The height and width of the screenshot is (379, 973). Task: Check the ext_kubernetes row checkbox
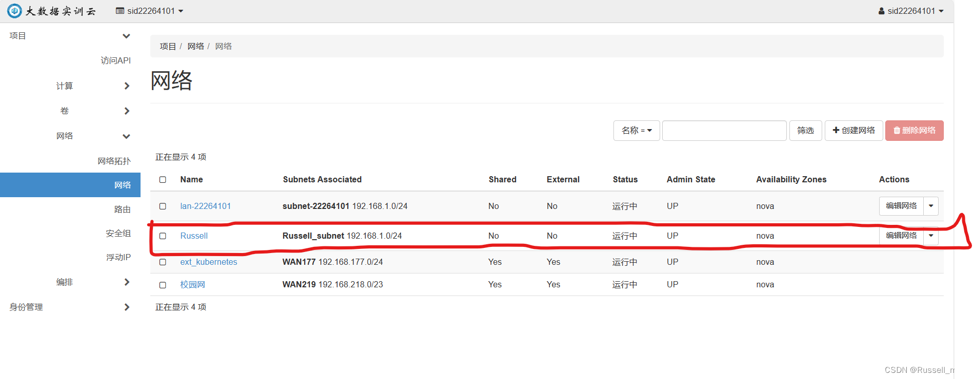click(x=163, y=262)
